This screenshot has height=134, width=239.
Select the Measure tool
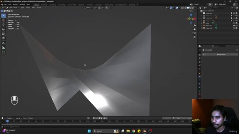click(3, 48)
